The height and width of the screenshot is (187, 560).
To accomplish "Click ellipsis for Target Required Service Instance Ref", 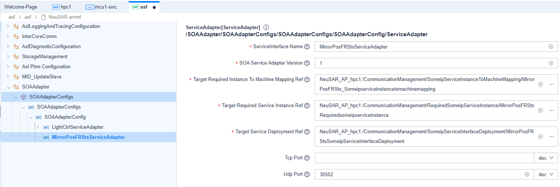I will tap(551, 110).
